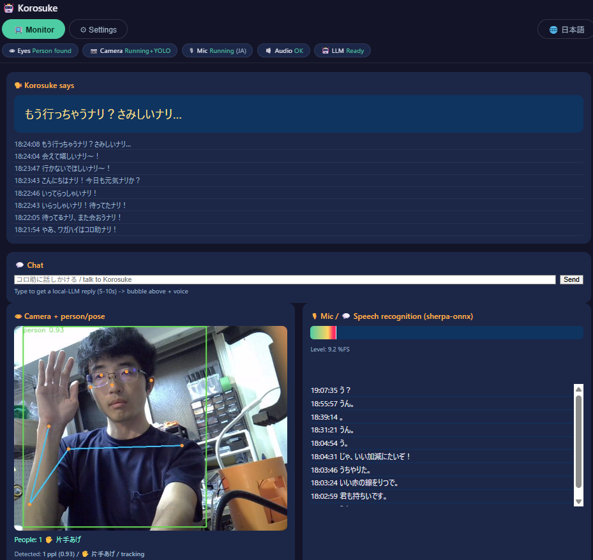
Task: Click the People: 1 片手あげ status text
Action: (48, 540)
